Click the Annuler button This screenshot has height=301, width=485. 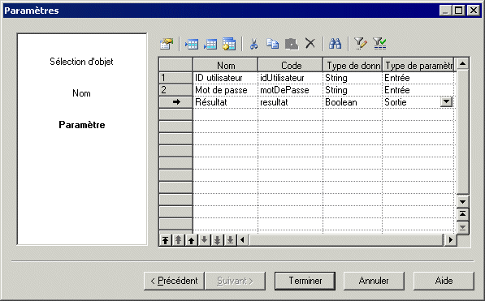tap(374, 281)
